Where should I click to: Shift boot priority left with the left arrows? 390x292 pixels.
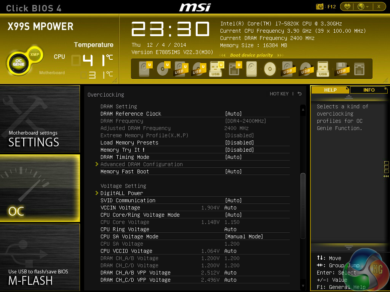(x=222, y=55)
